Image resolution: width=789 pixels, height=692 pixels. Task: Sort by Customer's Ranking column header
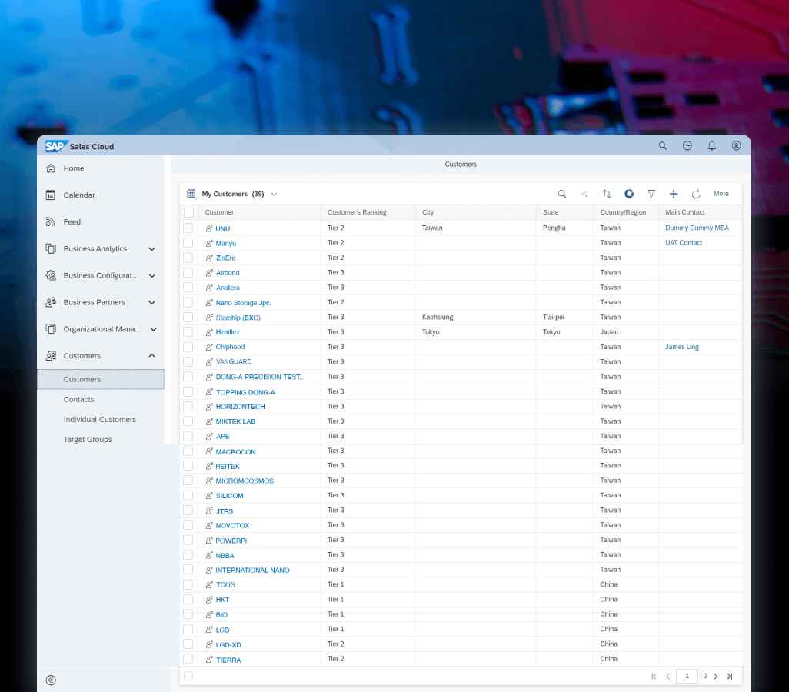click(x=357, y=212)
